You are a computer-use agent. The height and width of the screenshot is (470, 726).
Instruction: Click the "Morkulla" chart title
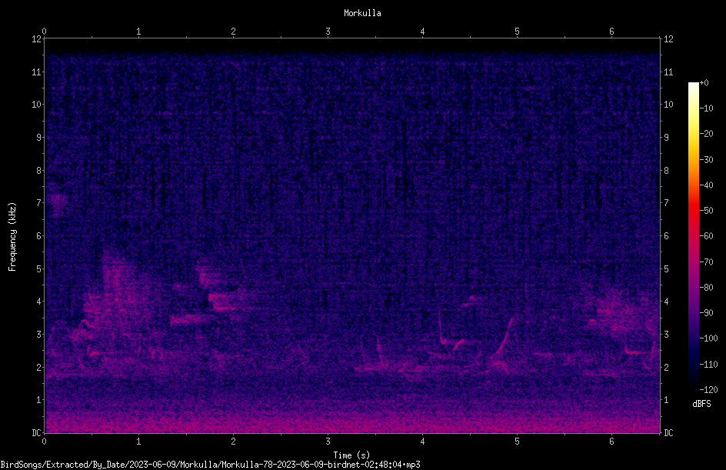pyautogui.click(x=362, y=13)
